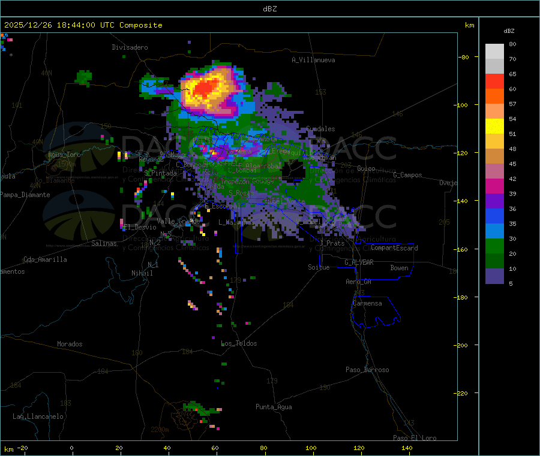Select the Morados label
This screenshot has width=540, height=456.
(x=70, y=344)
